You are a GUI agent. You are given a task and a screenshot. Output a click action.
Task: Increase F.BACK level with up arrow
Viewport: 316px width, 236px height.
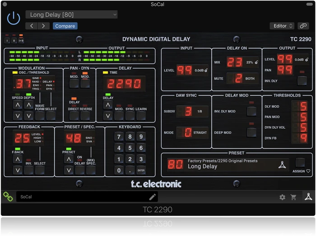[18, 159]
